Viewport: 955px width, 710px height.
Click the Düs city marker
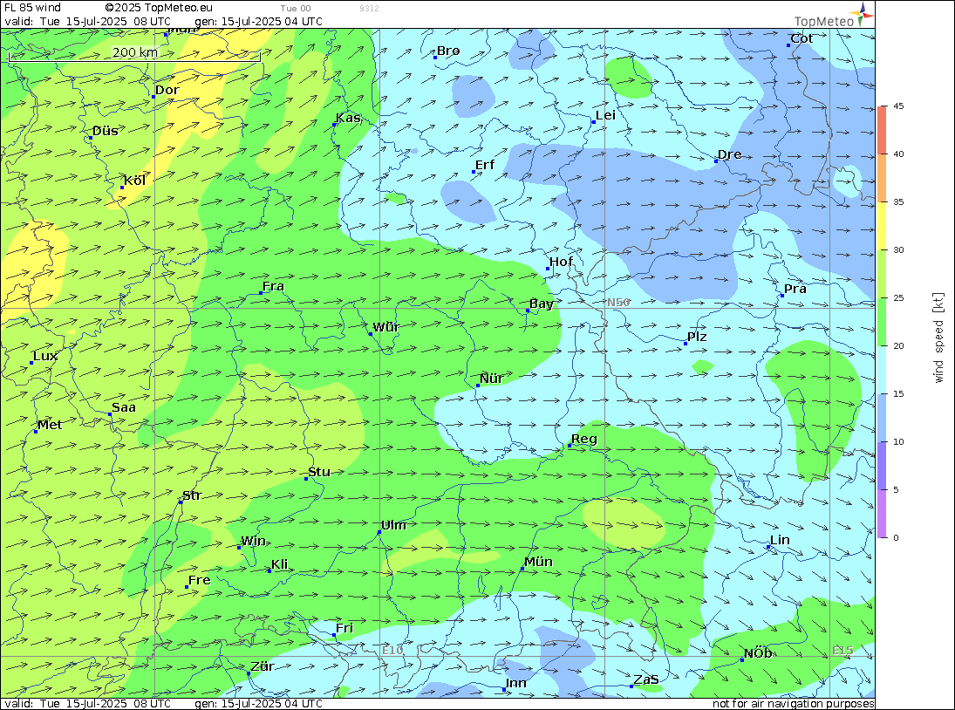coord(91,138)
